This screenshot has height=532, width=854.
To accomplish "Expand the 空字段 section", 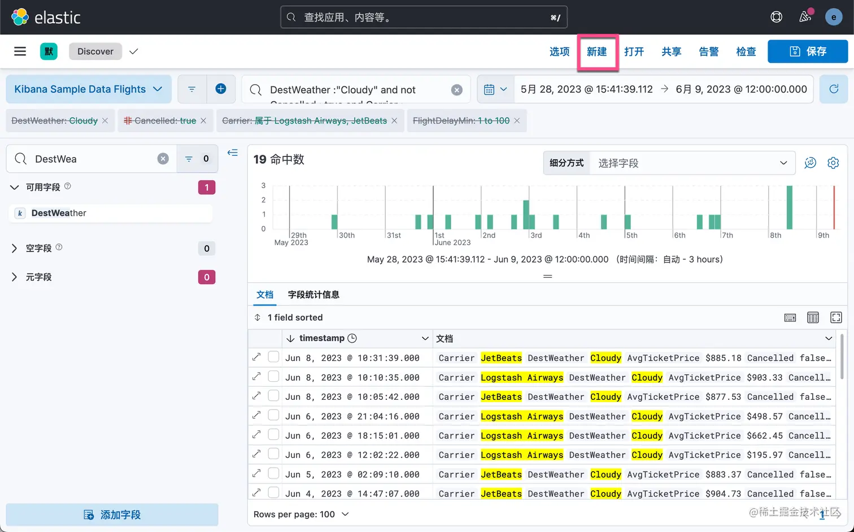I will click(x=15, y=248).
